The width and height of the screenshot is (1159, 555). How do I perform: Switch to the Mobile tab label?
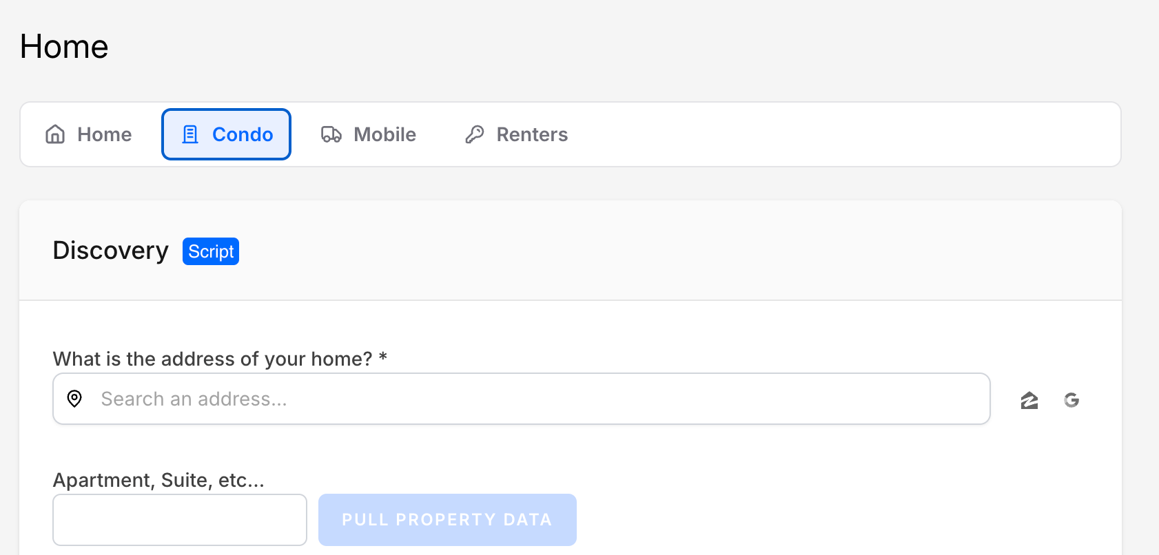tap(384, 134)
